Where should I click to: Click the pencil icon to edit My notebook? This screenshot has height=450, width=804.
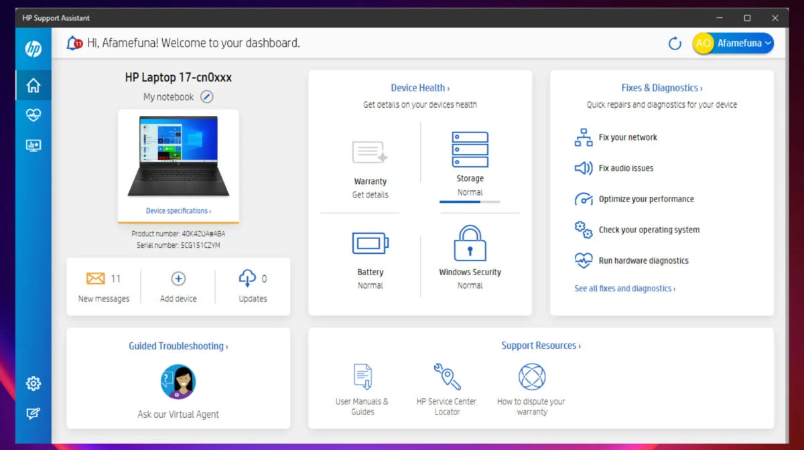[x=207, y=97]
